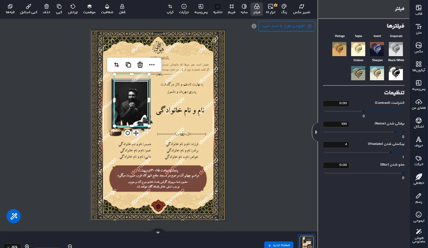428x248 pixels.
Task: Click the حذف (delete) toolbar tool
Action: pos(46,9)
